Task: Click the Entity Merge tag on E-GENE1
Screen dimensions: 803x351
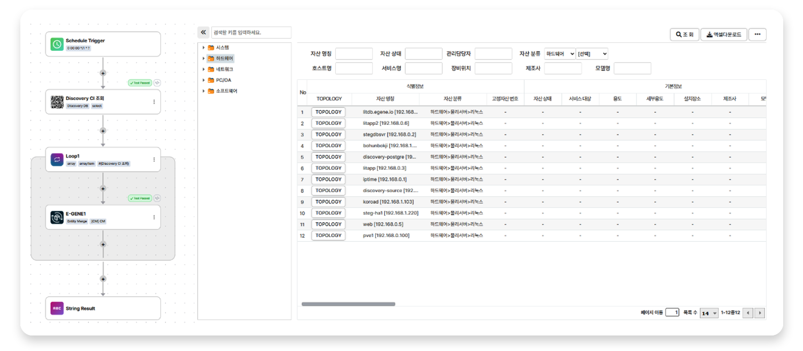Action: [x=78, y=221]
